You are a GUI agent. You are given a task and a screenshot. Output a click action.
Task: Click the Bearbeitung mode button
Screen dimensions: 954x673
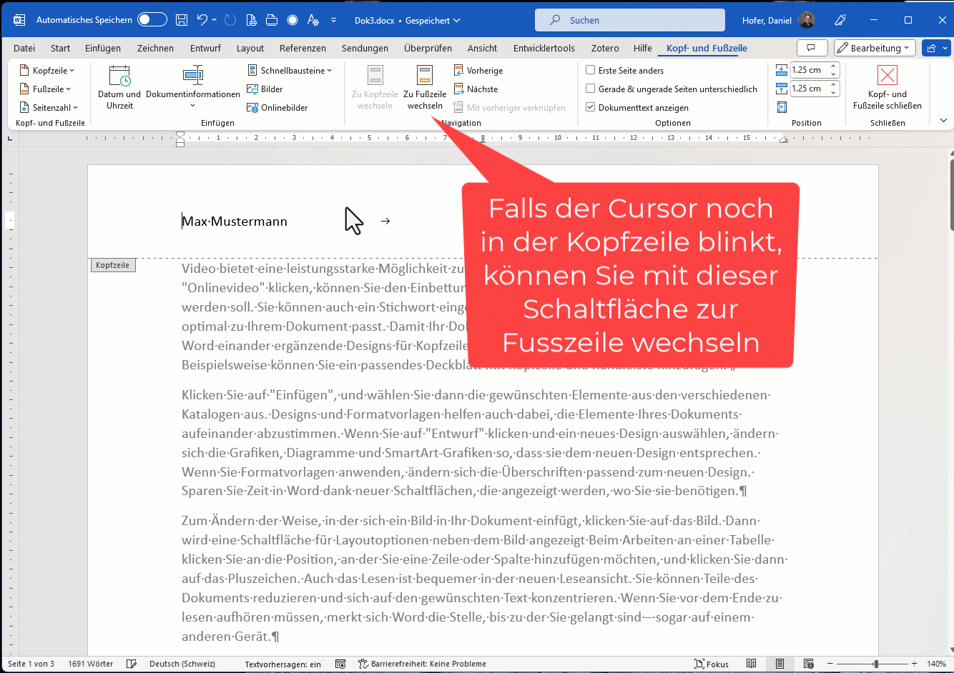point(875,48)
